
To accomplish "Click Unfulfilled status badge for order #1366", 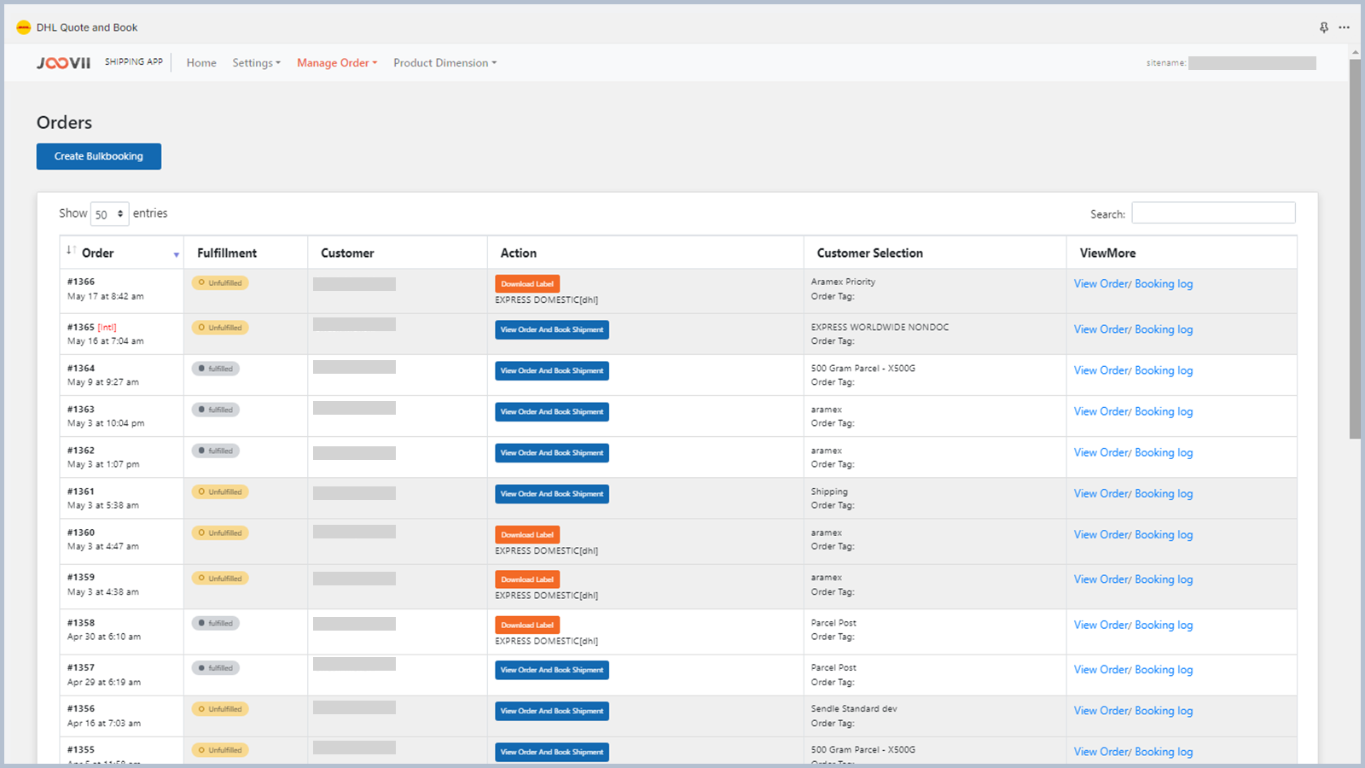I will tap(220, 283).
